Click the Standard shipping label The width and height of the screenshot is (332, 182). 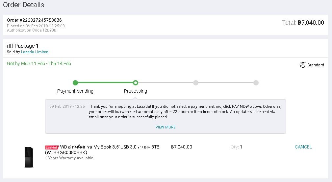316,65
